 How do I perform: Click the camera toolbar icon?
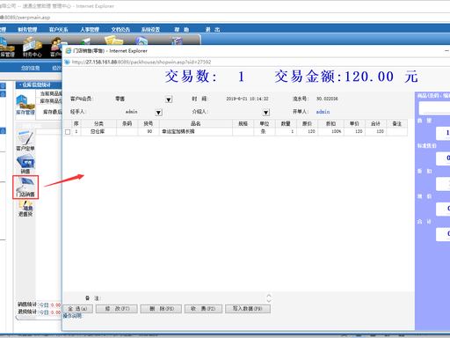coord(86,41)
